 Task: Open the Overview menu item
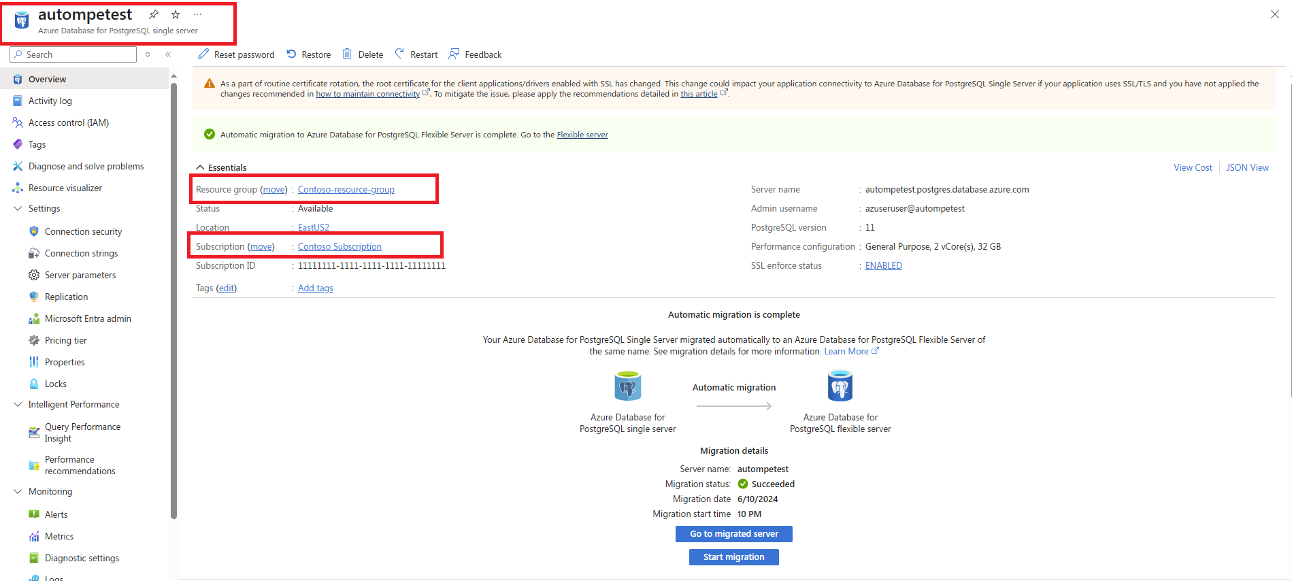pos(84,79)
